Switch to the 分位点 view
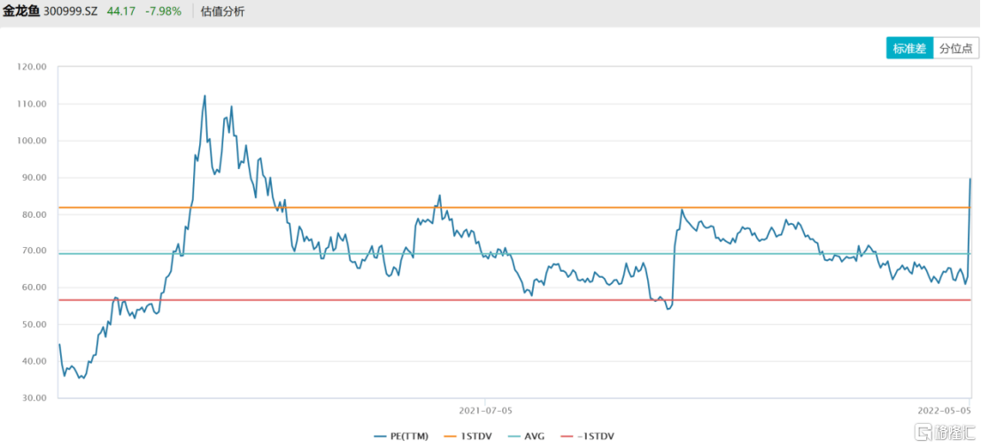 tap(956, 48)
